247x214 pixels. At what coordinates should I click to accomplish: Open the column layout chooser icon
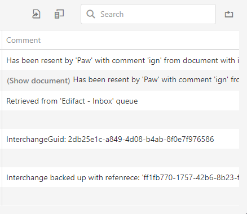(59, 14)
